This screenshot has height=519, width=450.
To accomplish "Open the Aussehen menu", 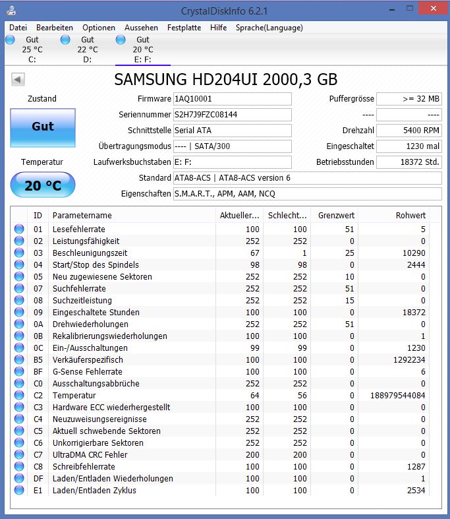I will pyautogui.click(x=141, y=28).
